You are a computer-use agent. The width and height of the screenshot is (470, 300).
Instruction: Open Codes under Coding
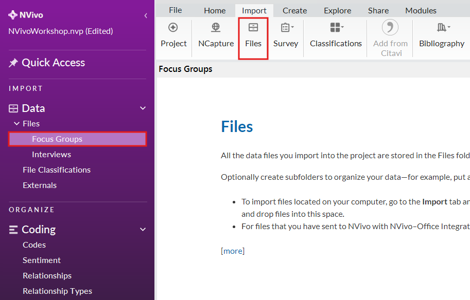[34, 245]
